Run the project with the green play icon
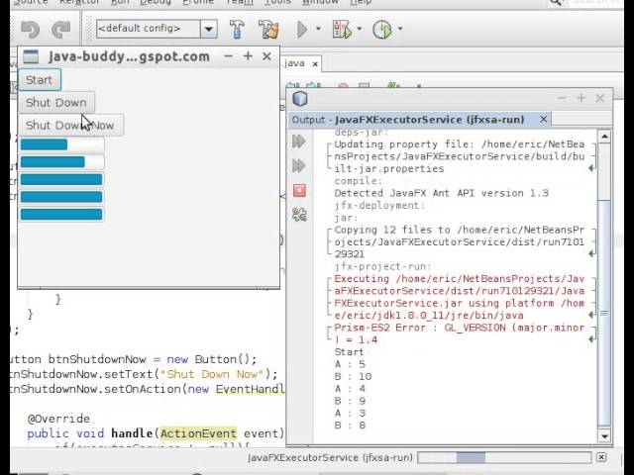 click(302, 29)
